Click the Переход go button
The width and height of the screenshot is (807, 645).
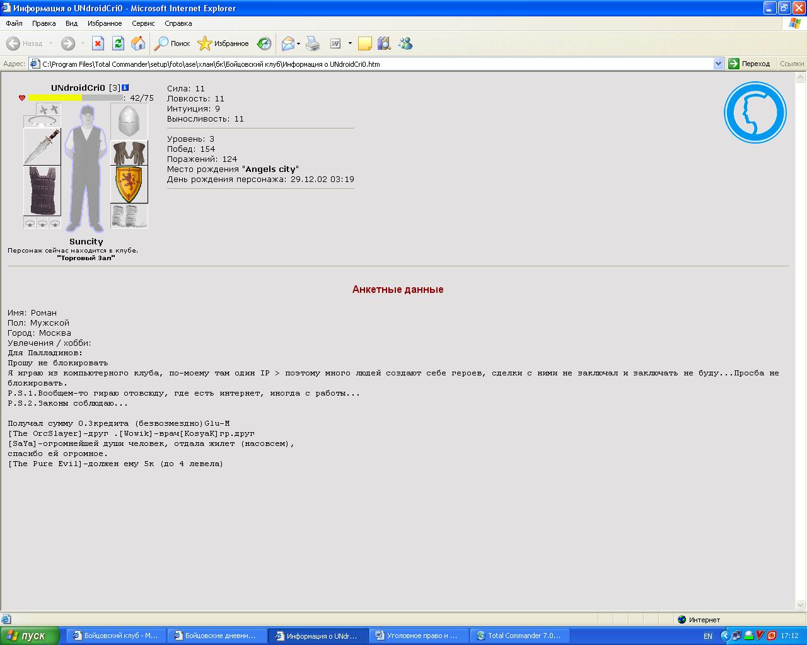click(750, 64)
